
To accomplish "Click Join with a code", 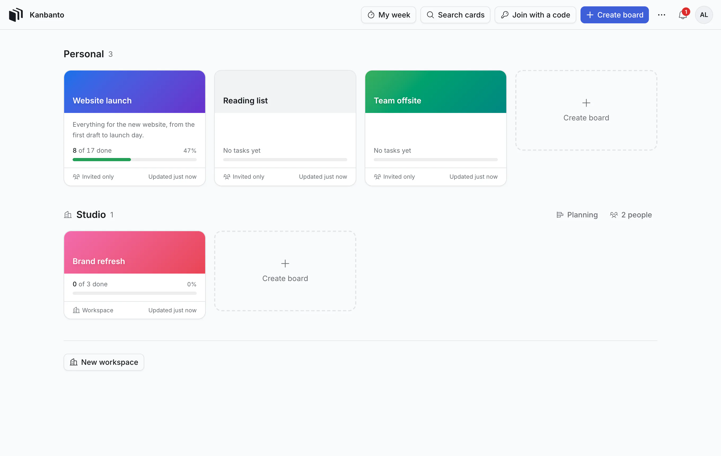I will click(x=535, y=15).
